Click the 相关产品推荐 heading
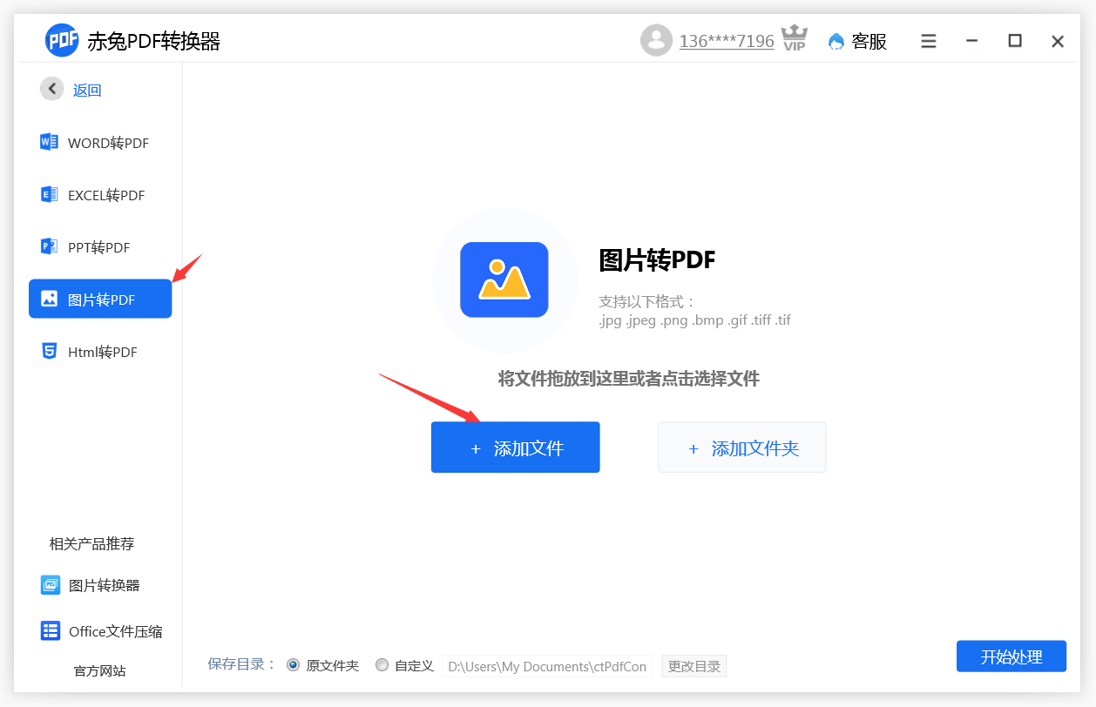The image size is (1096, 707). 91,543
